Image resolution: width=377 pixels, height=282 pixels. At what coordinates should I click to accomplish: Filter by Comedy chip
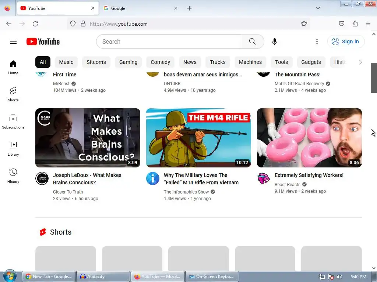click(x=161, y=62)
